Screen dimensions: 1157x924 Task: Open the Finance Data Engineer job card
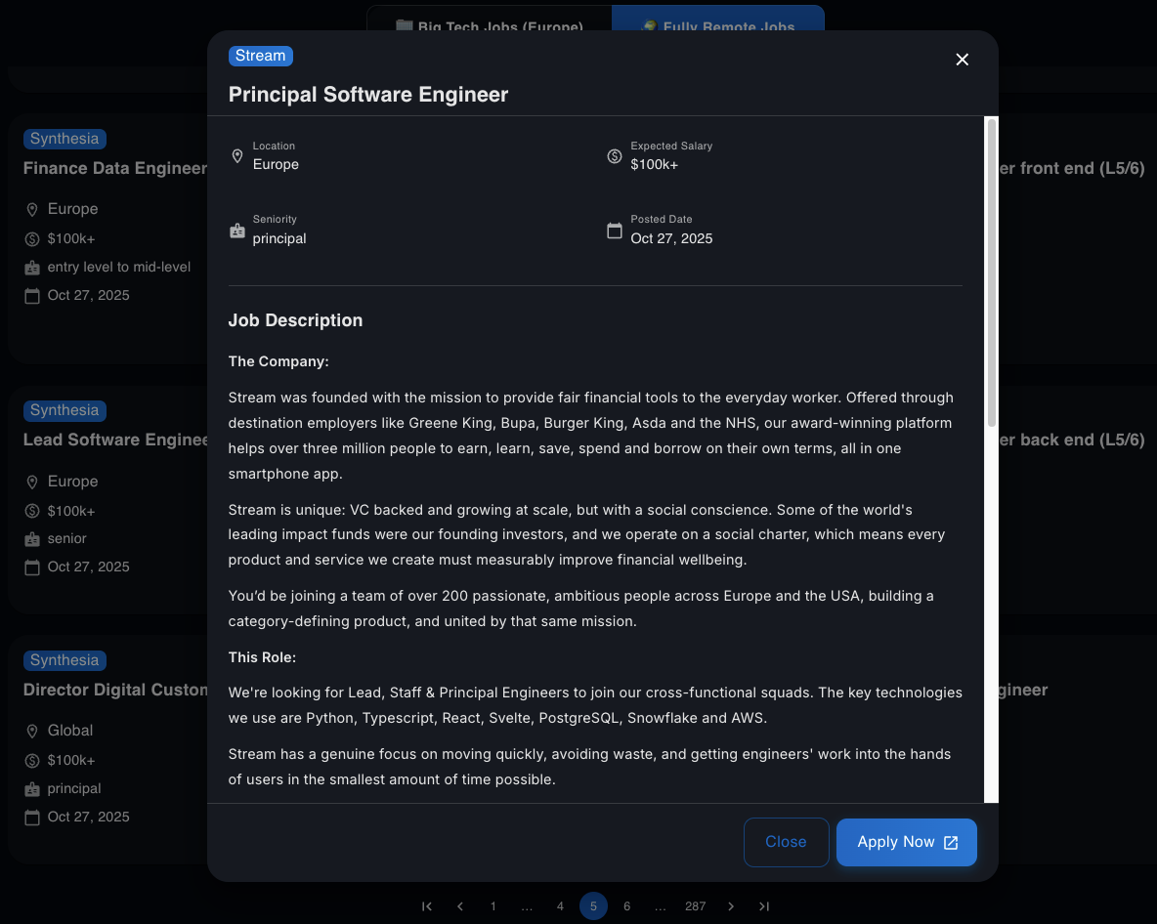point(107,238)
